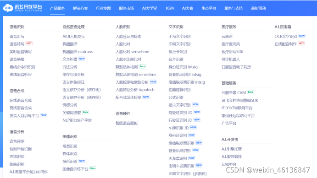Open 人脸比对 sensetime link
The width and height of the screenshot is (317, 178).
[132, 52]
